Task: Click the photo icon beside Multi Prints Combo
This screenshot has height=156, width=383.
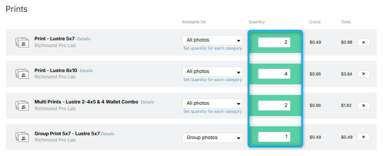Action: (22, 105)
